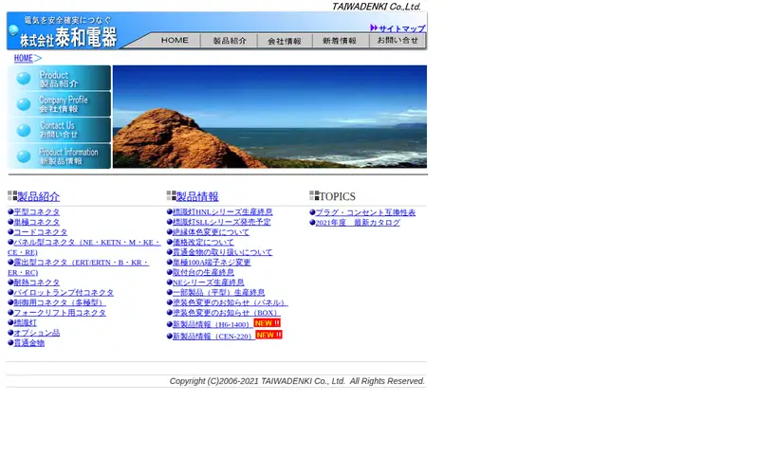Click NEW badge beside H6-1400
Viewport: 759px width, 474px height.
pos(267,323)
